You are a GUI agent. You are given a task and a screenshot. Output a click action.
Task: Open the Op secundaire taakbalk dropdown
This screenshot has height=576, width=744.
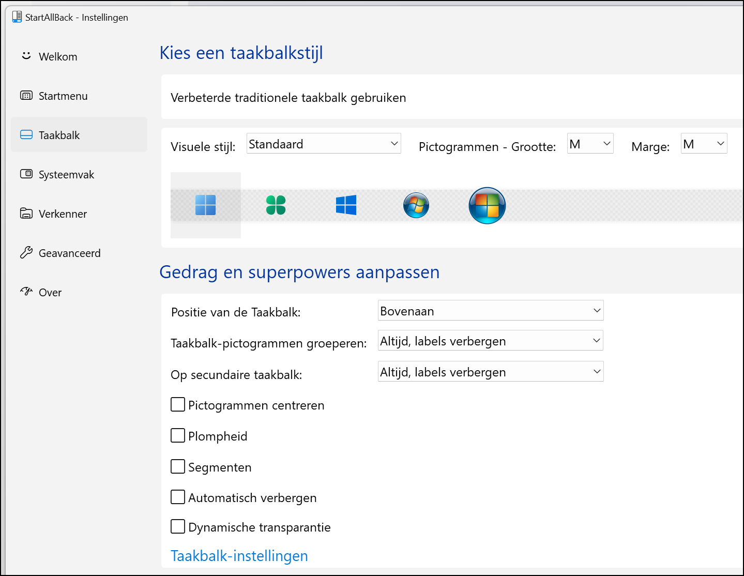click(x=491, y=372)
